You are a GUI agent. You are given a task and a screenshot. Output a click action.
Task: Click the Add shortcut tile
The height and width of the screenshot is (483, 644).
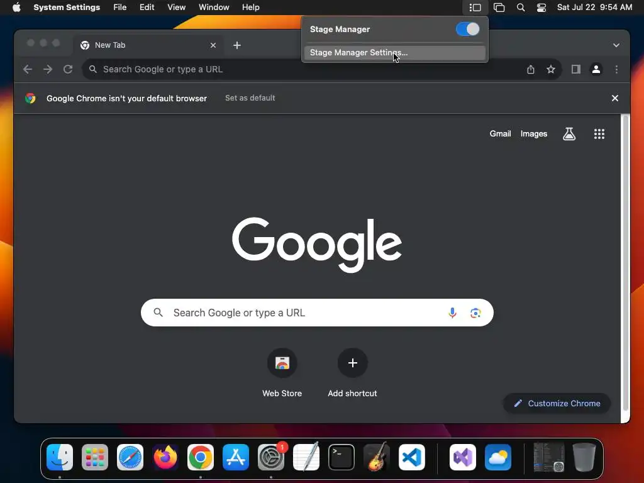pyautogui.click(x=352, y=373)
